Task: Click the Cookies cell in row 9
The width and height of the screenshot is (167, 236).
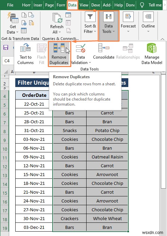Action: pyautogui.click(x=70, y=139)
